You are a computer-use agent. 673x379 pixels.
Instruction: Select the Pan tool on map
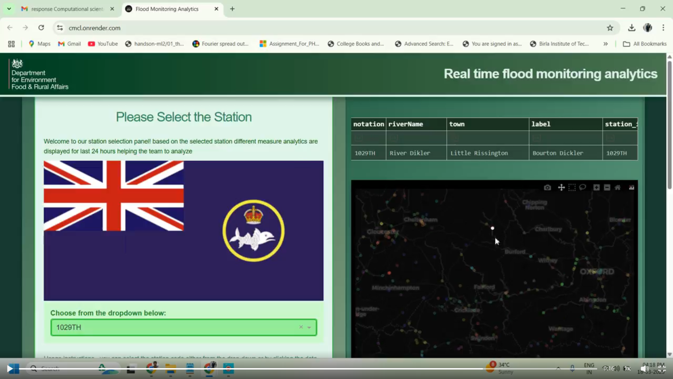[561, 188]
